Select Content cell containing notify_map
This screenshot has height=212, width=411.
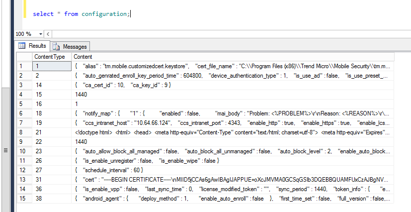(233, 113)
